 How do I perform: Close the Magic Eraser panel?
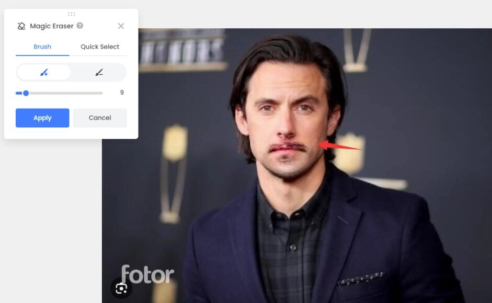(121, 26)
